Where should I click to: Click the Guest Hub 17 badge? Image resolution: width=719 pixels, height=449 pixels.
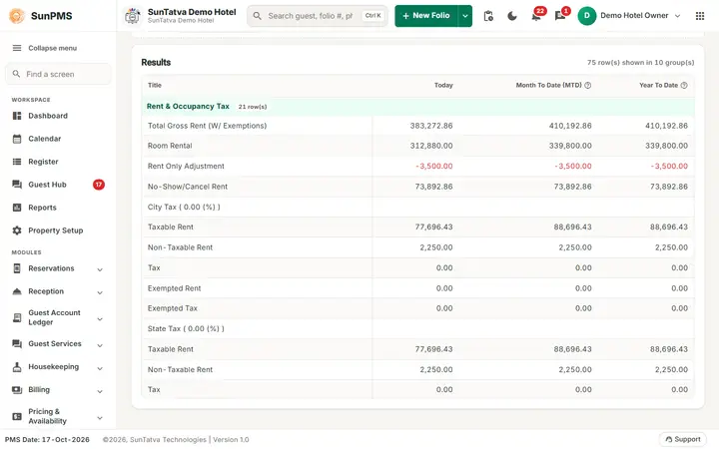(99, 185)
